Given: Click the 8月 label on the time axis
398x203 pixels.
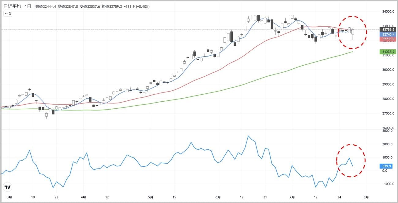Looking at the screenshot, I should click(x=366, y=198).
